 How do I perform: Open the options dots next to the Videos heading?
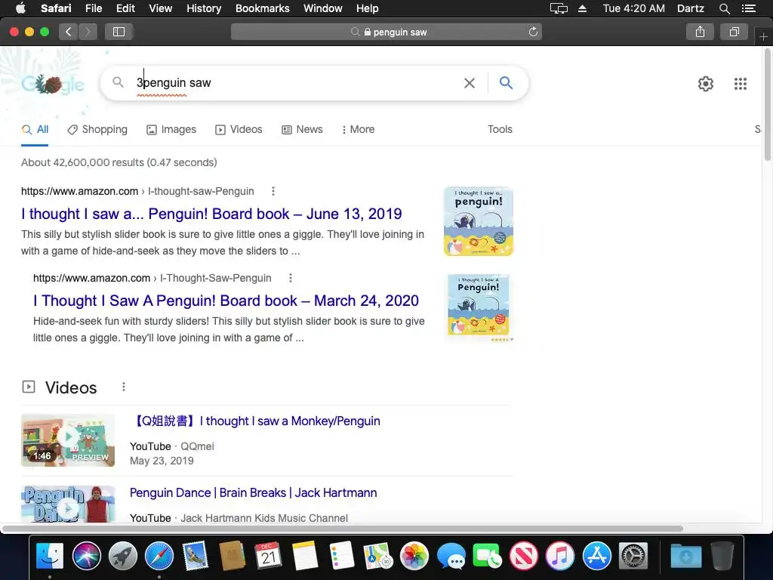point(124,387)
